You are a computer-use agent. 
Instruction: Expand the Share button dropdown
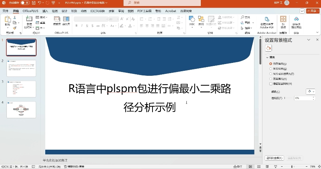click(318, 11)
